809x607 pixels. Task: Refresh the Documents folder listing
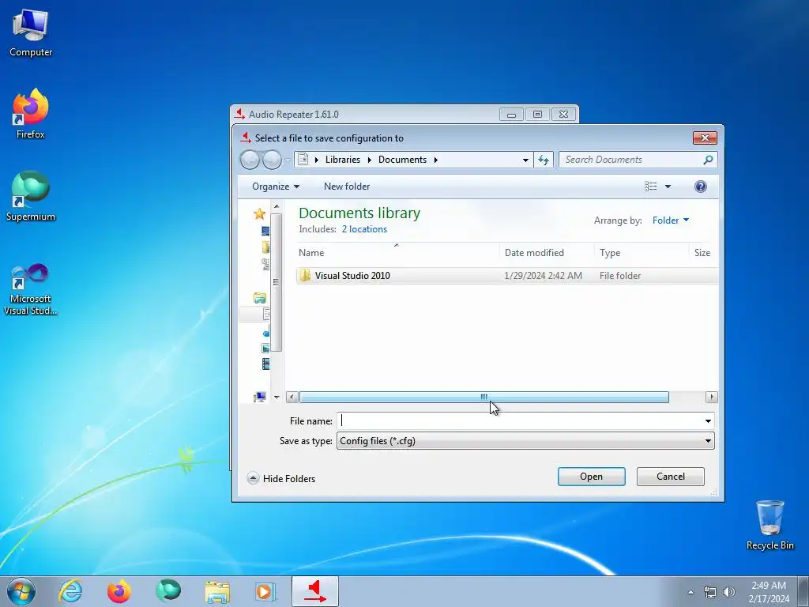click(x=544, y=160)
